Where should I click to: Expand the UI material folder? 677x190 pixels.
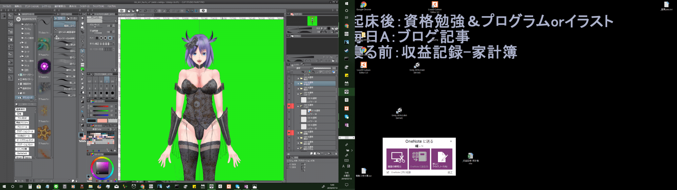click(20, 42)
